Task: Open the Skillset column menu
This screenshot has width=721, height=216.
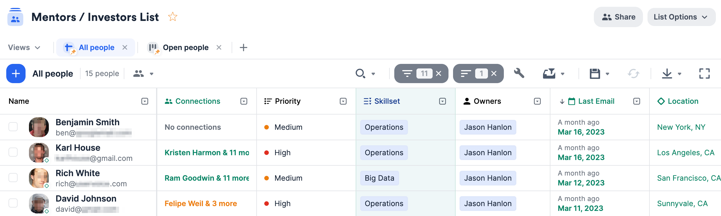Action: tap(443, 101)
